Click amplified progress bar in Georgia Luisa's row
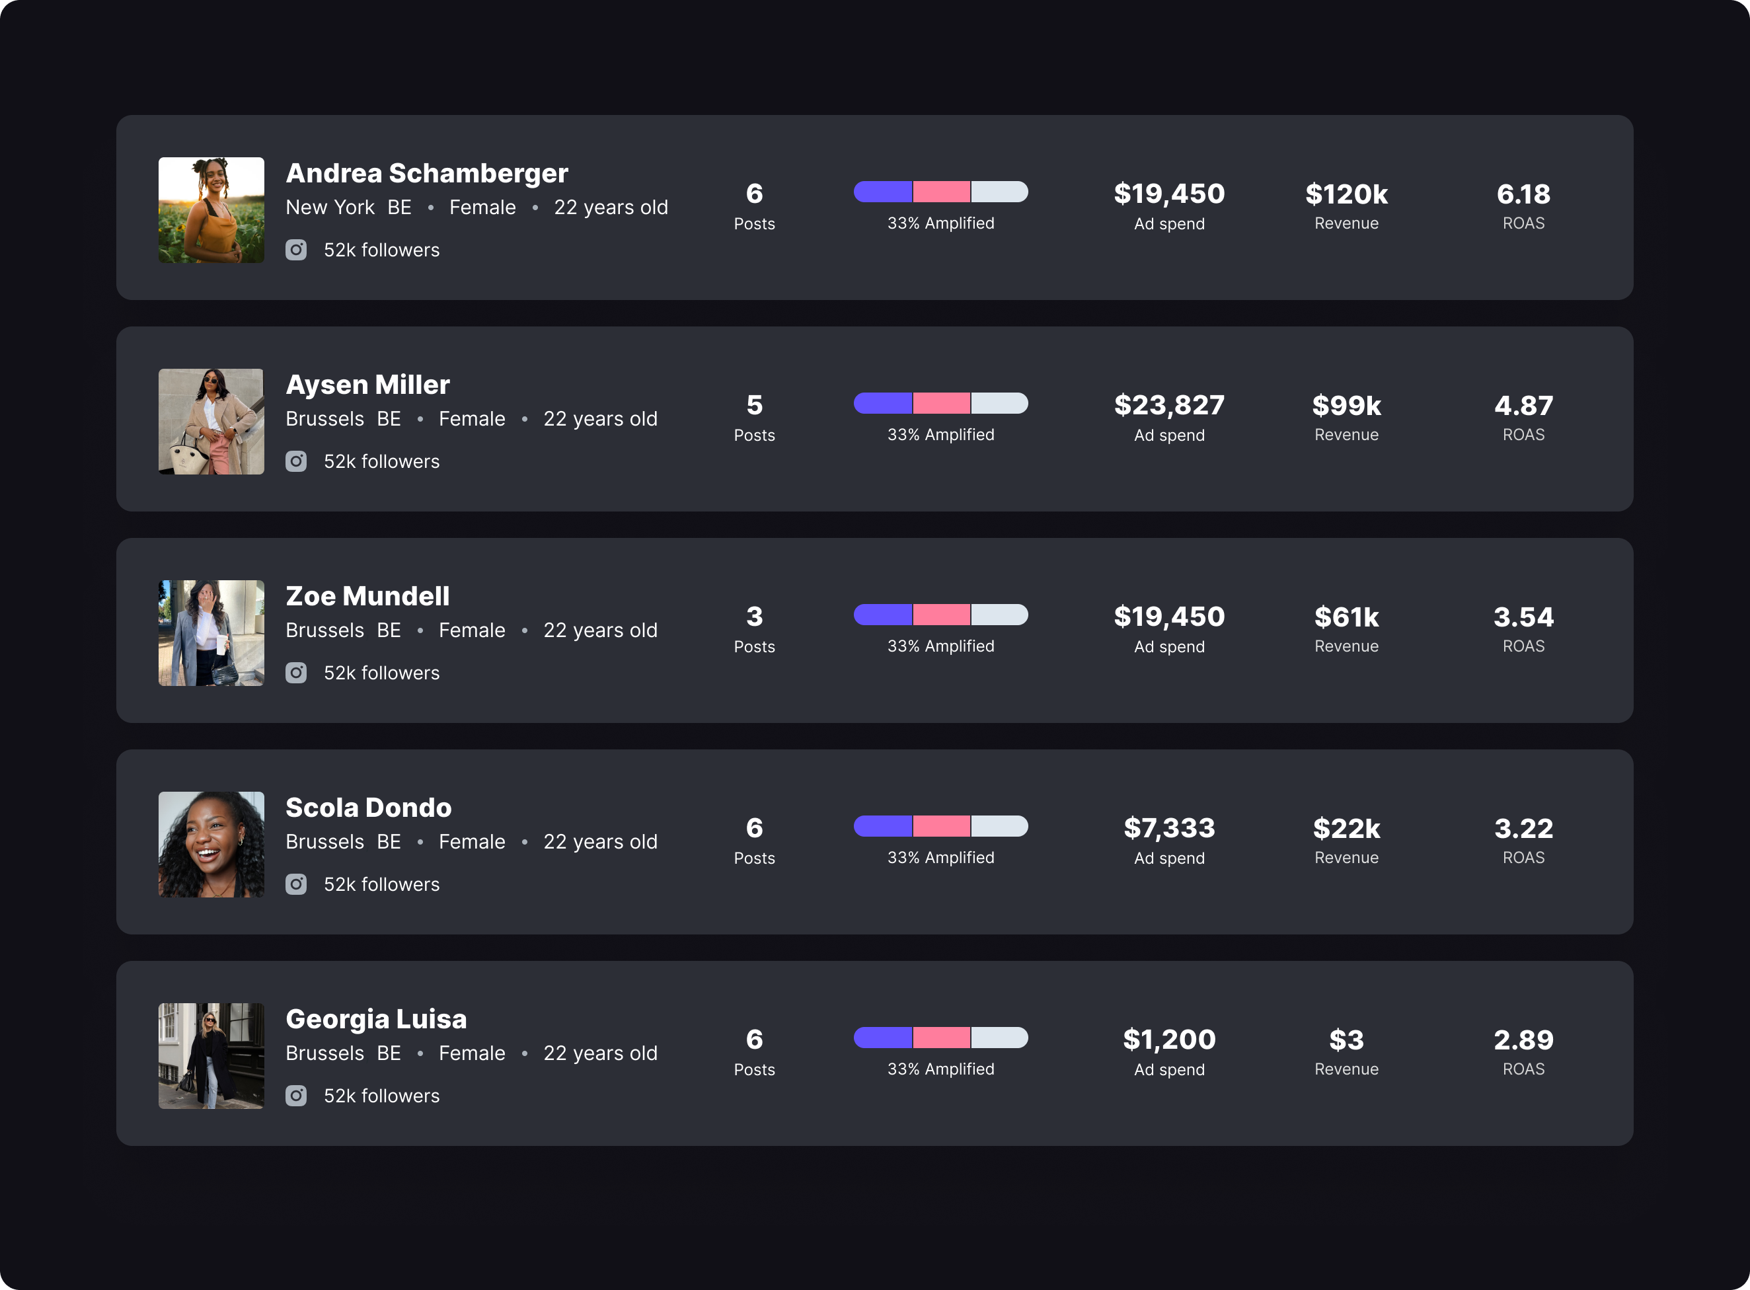Screen dimensions: 1750x1290 point(941,1039)
